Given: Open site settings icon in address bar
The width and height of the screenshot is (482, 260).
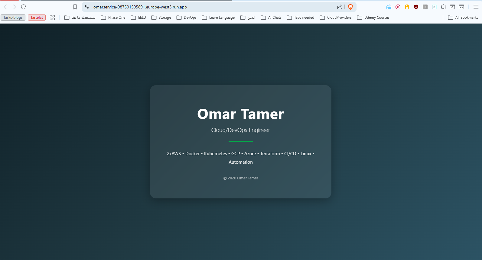Looking at the screenshot, I should [x=87, y=7].
